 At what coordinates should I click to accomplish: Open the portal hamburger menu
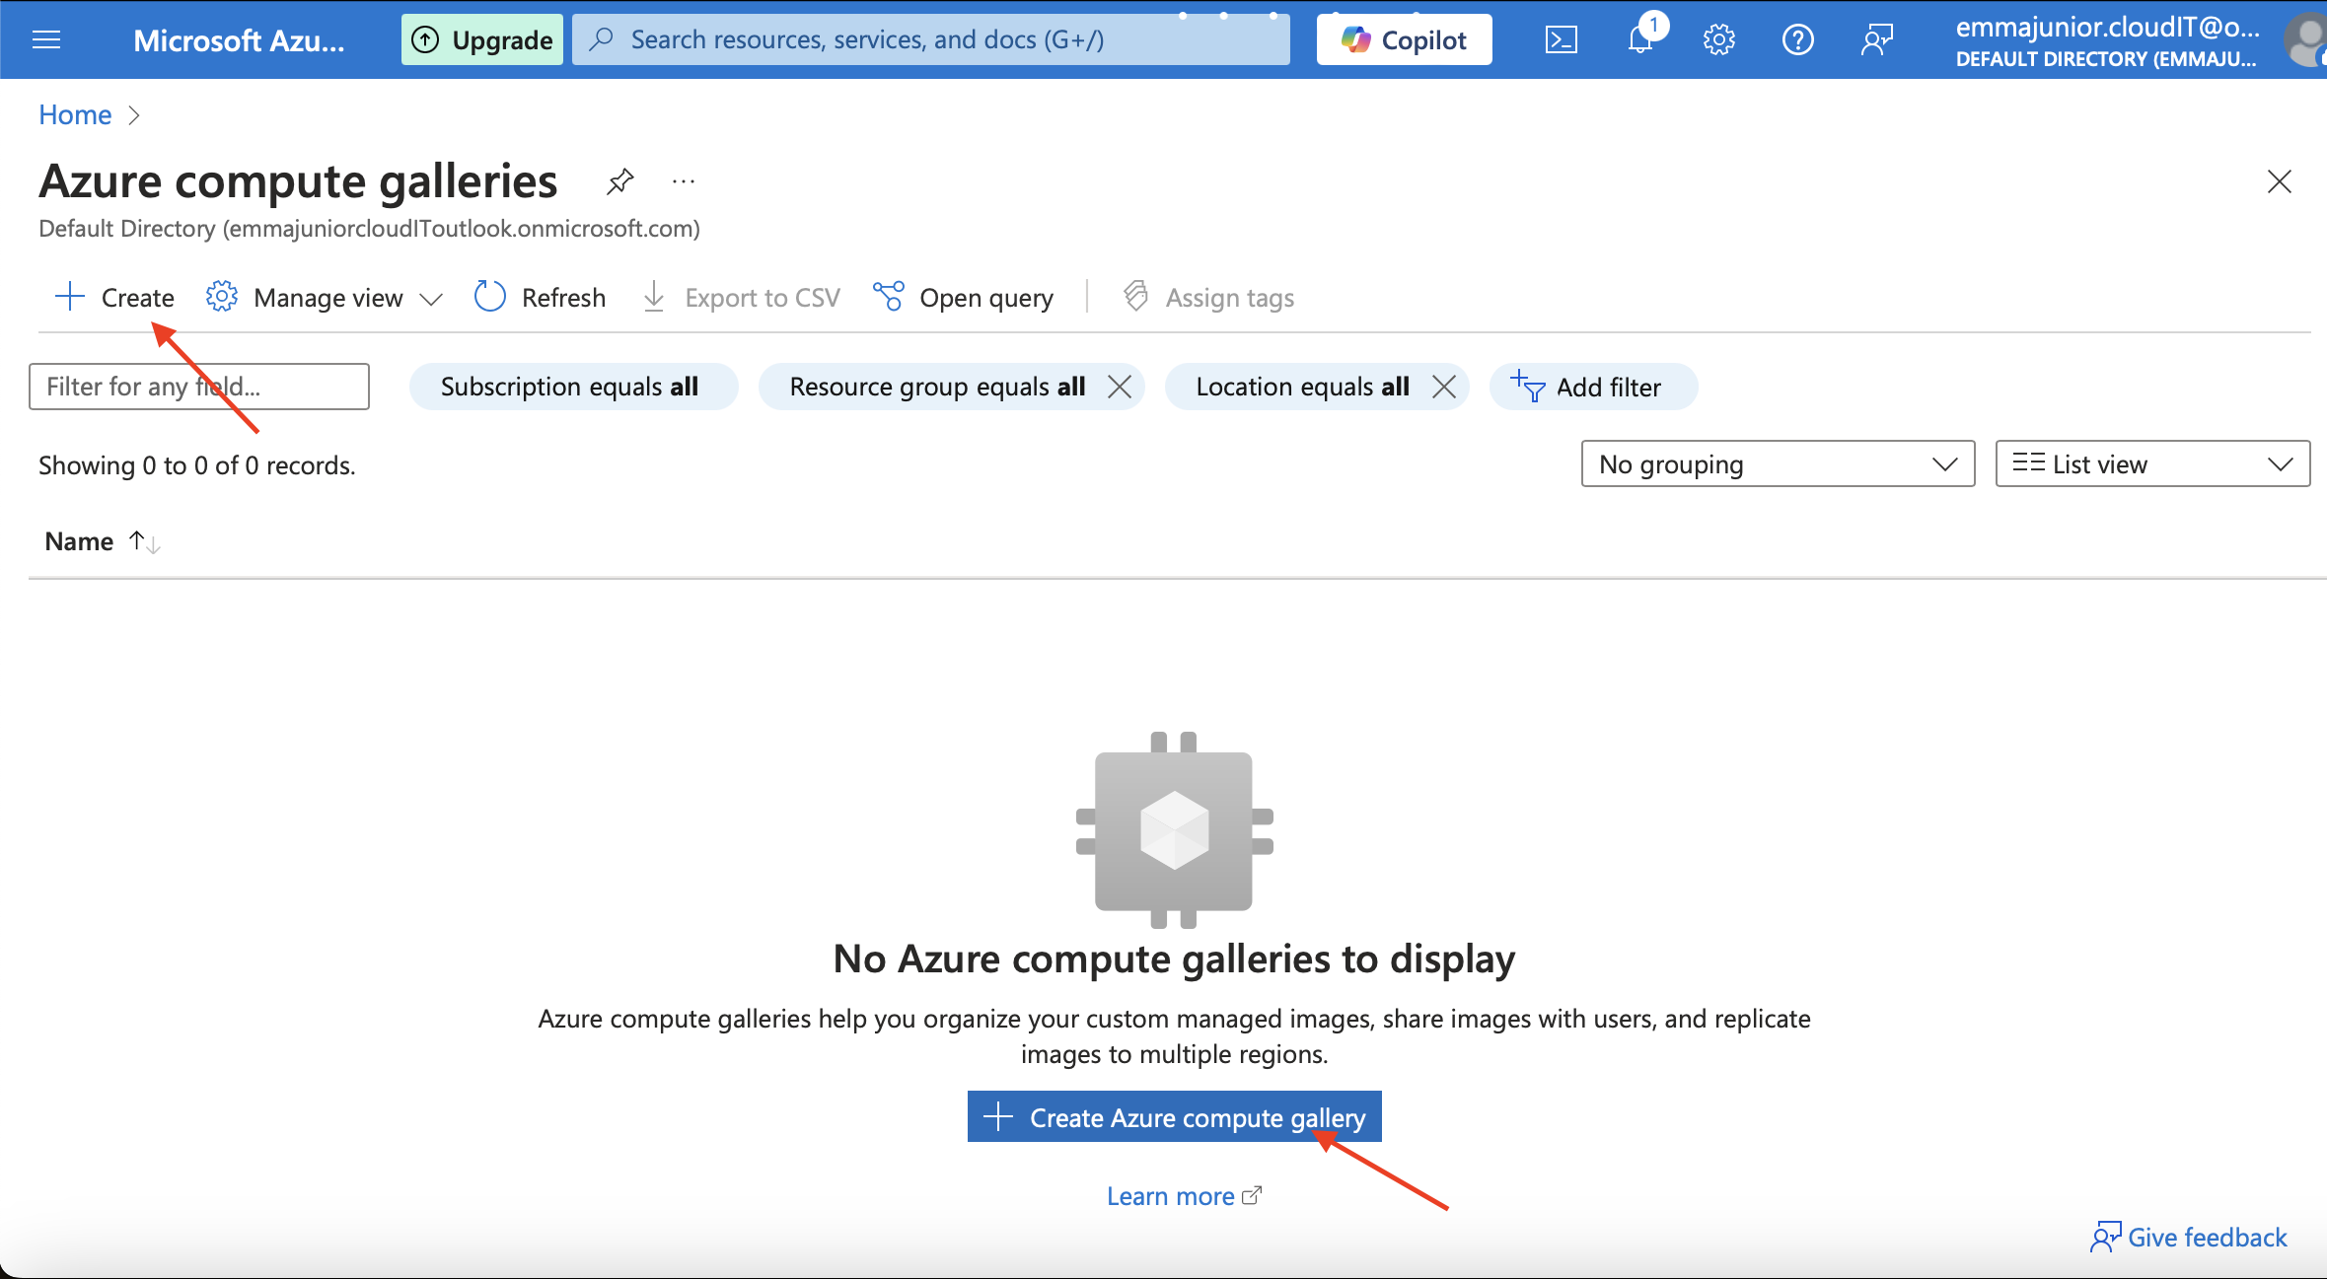(x=46, y=39)
